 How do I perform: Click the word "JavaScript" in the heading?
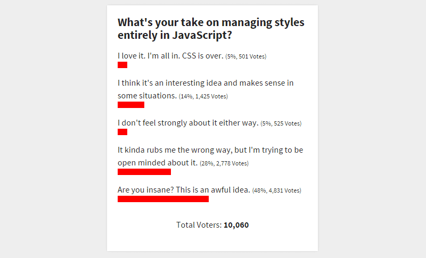(x=204, y=36)
